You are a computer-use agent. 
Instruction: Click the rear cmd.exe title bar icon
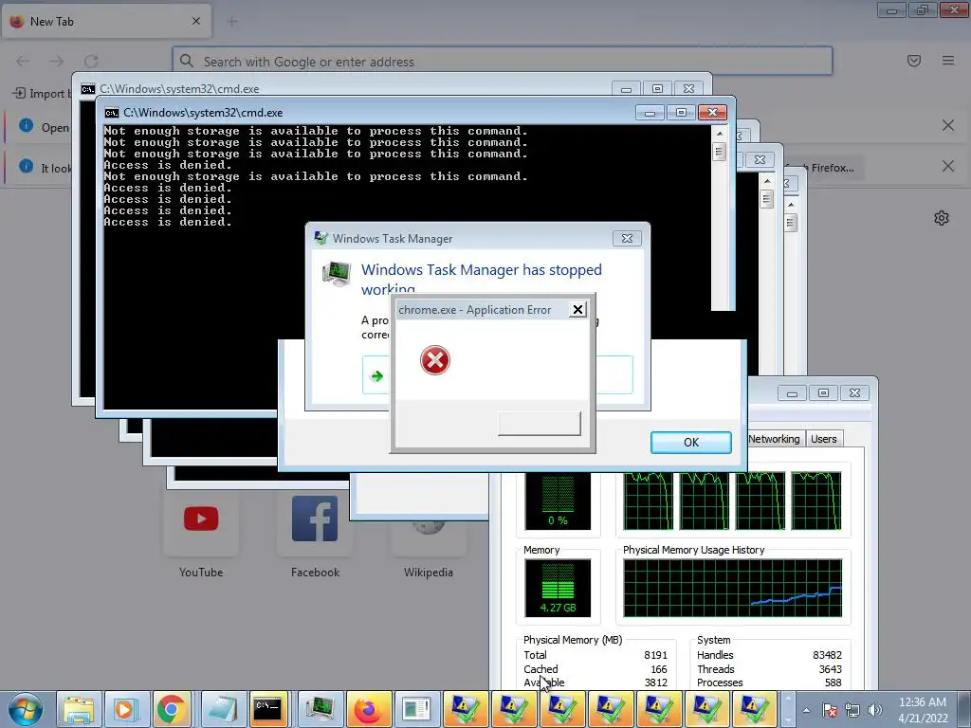click(x=88, y=89)
